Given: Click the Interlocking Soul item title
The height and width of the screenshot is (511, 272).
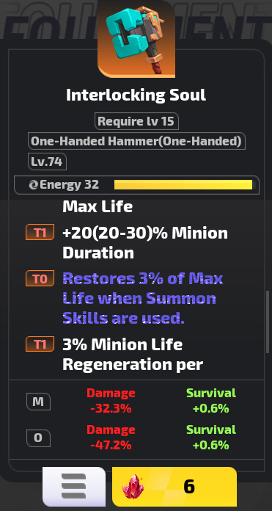Looking at the screenshot, I should pyautogui.click(x=136, y=95).
